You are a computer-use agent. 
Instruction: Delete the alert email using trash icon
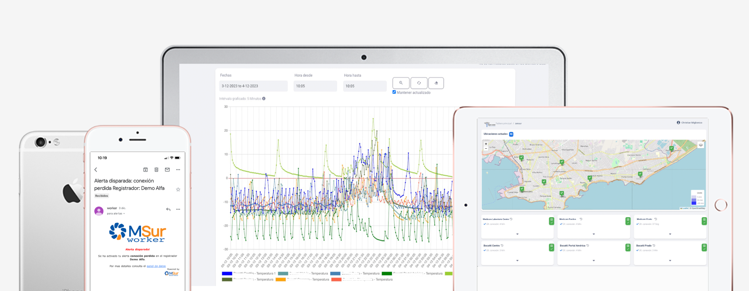[x=156, y=170]
